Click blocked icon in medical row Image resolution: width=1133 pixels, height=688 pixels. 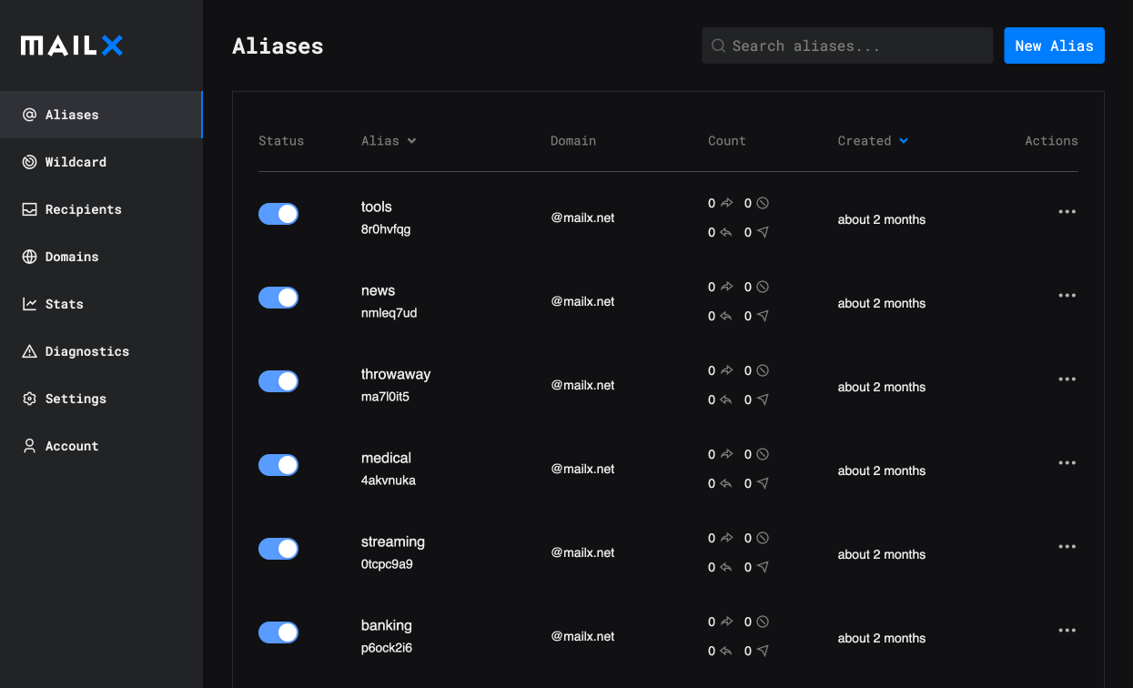pyautogui.click(x=763, y=454)
